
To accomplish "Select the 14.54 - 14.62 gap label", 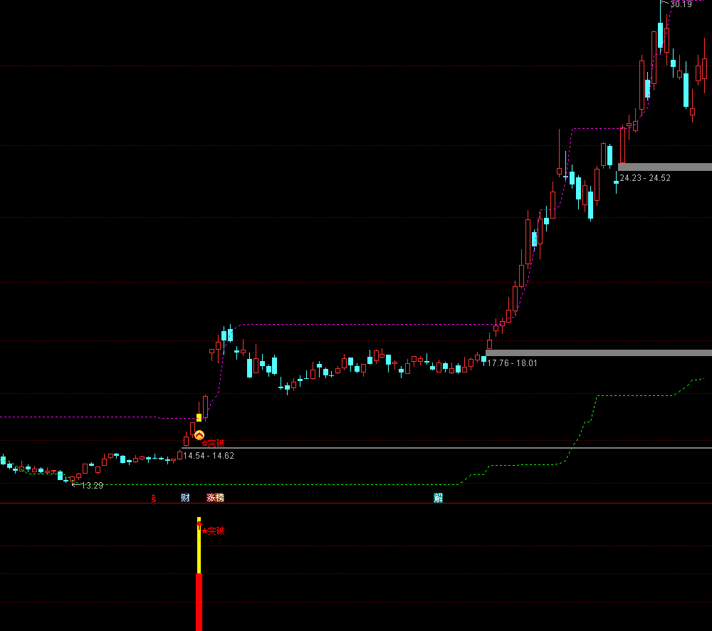I will point(209,456).
